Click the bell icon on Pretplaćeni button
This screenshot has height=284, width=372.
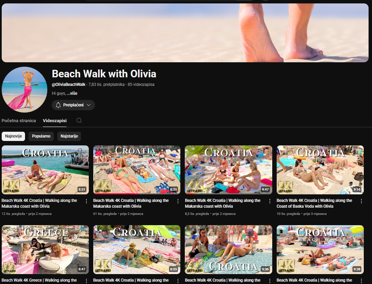point(58,105)
